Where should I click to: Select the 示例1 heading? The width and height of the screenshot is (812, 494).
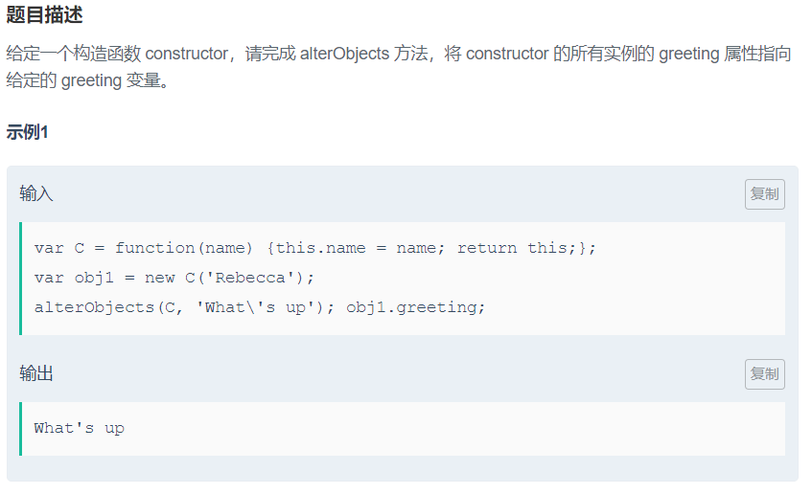tap(28, 132)
